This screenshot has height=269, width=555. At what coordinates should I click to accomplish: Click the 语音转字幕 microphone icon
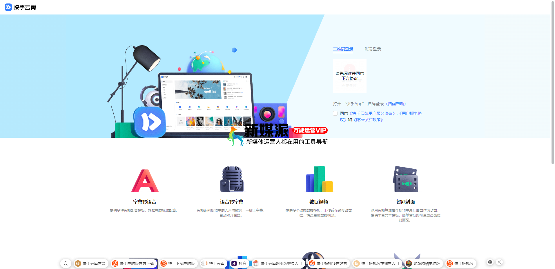point(232,179)
